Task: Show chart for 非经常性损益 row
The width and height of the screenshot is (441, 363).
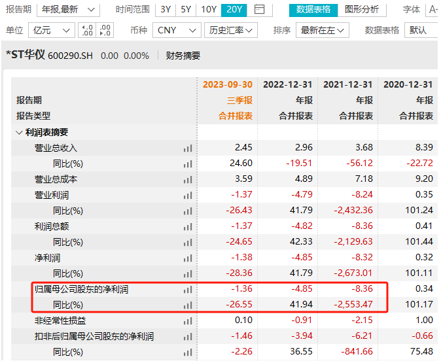Action: point(188,320)
